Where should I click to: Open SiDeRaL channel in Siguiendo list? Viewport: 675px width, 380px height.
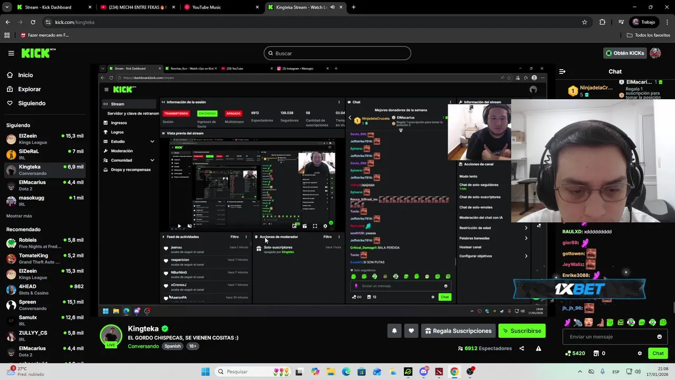pos(45,155)
